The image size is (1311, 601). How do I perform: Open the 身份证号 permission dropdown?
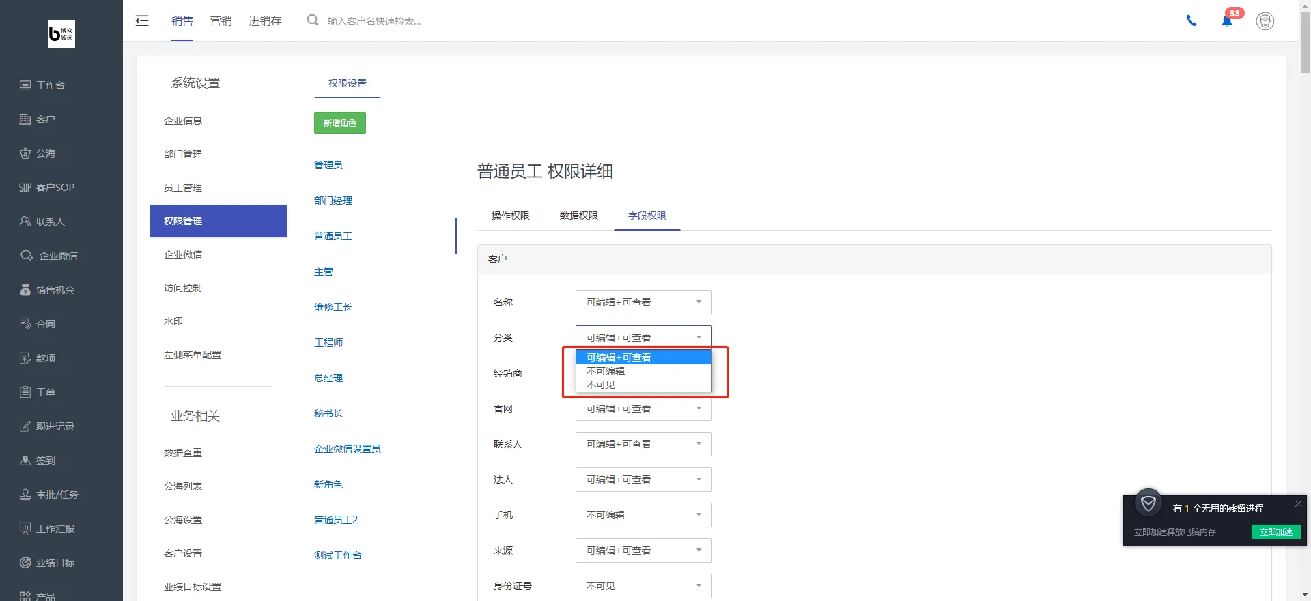click(x=644, y=586)
